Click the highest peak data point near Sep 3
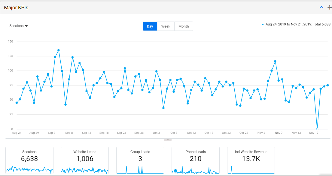The image size is (332, 176). click(x=59, y=50)
